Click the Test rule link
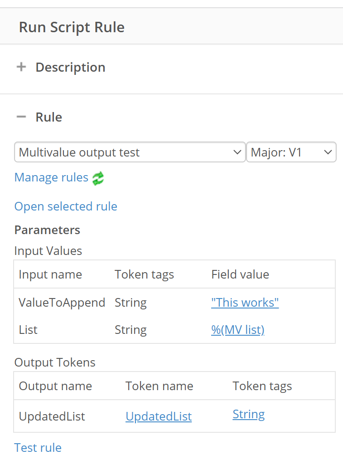343x460 pixels. click(38, 448)
